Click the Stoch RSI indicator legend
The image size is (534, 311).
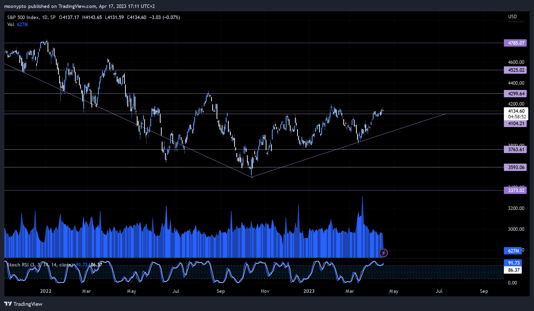point(55,264)
